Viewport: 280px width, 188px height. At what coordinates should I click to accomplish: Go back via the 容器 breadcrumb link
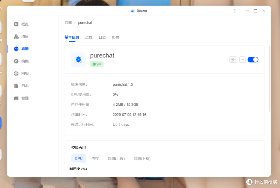click(x=68, y=23)
